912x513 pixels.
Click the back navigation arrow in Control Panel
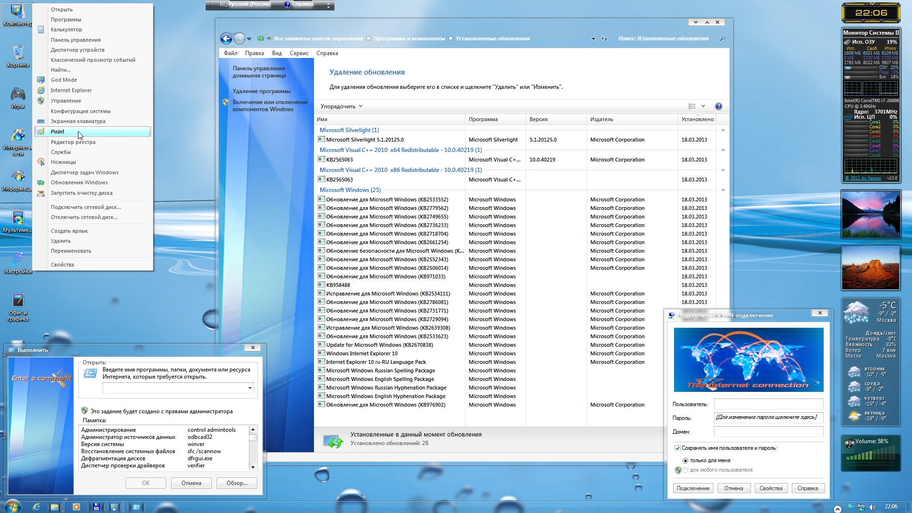click(x=226, y=38)
